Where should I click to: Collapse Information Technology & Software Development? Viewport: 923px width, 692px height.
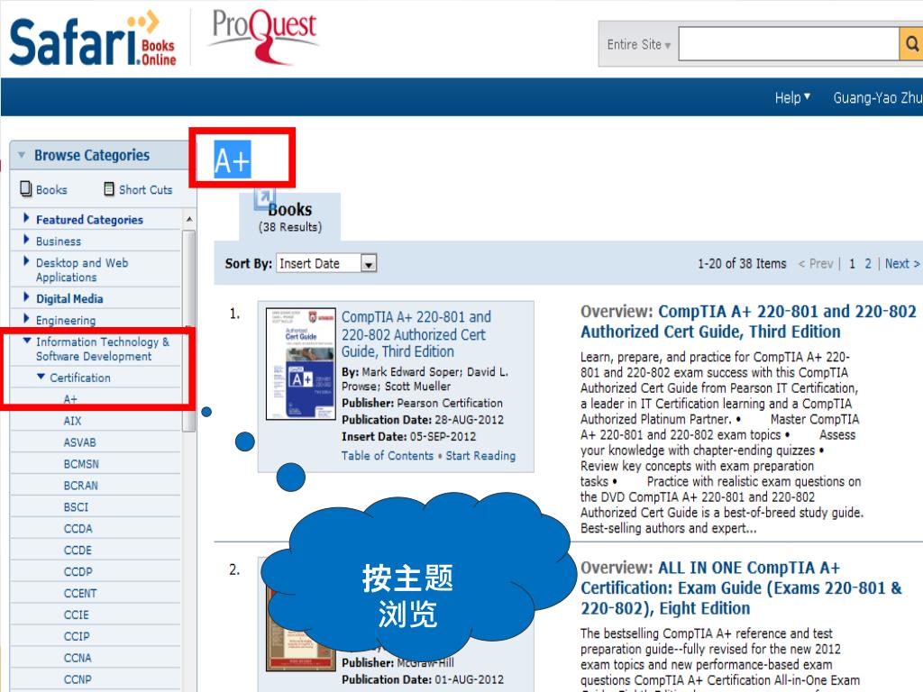point(26,340)
